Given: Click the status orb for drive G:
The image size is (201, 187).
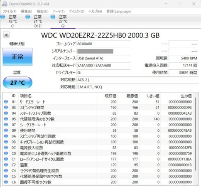Looking at the screenshot, I should coord(53,17).
